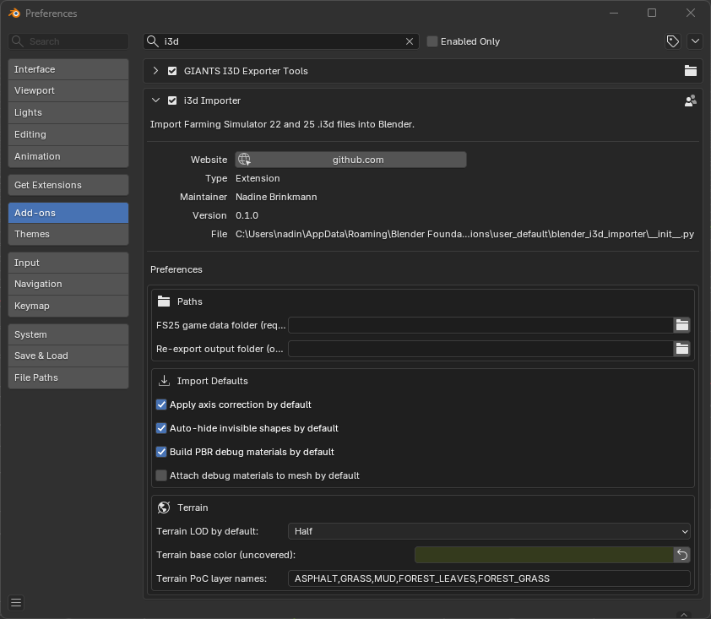Click the add-on search magnifier icon
The width and height of the screenshot is (711, 619).
(153, 41)
